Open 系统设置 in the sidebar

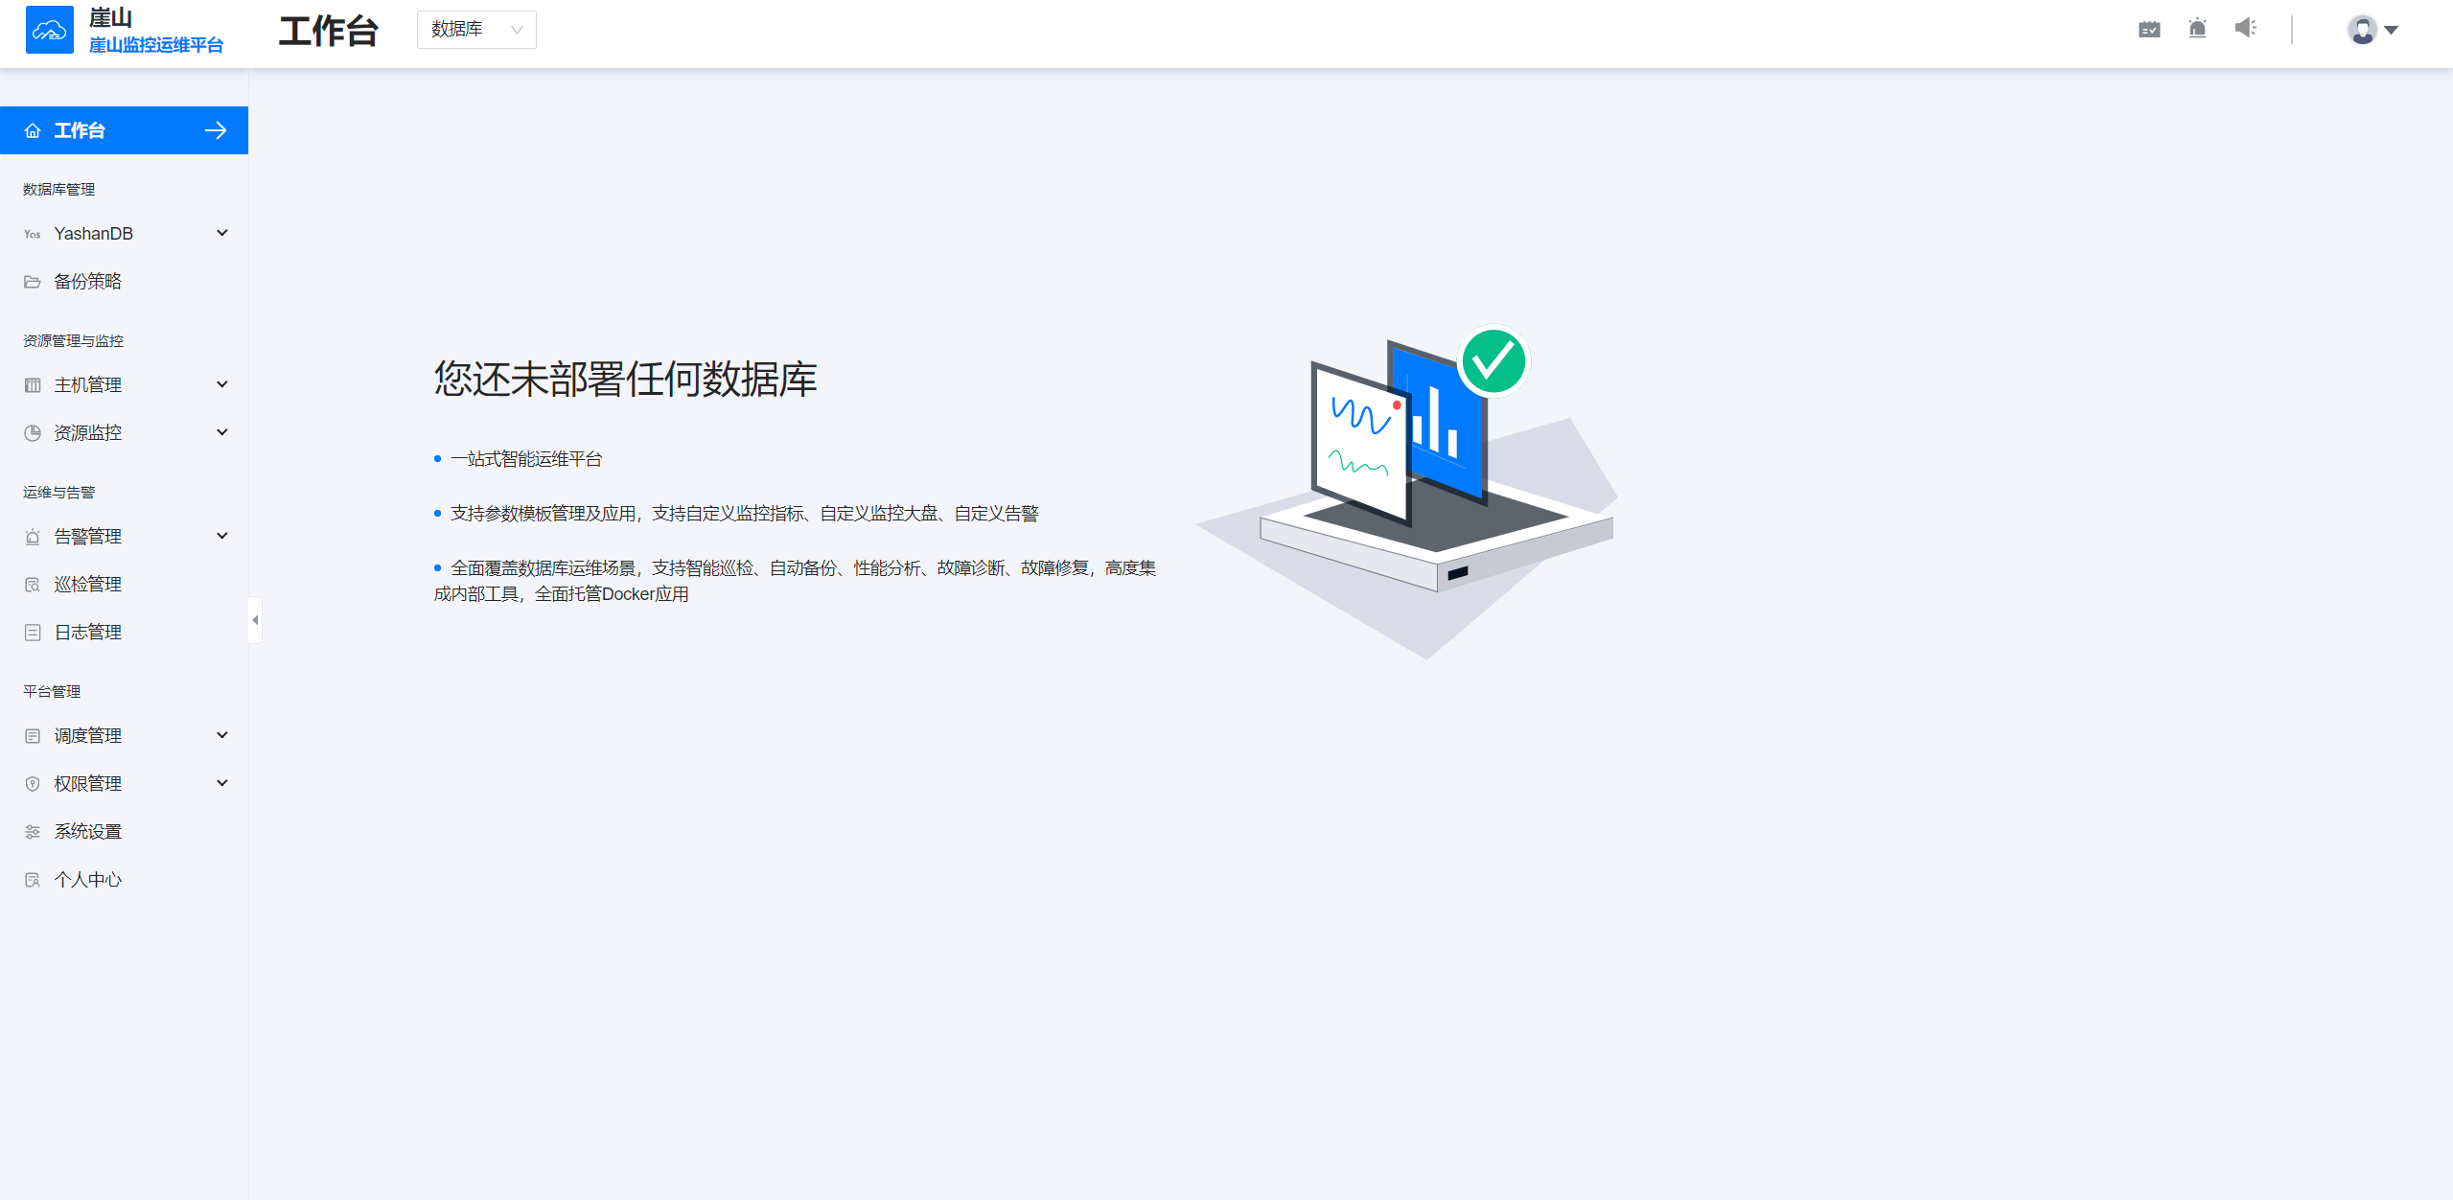click(87, 832)
